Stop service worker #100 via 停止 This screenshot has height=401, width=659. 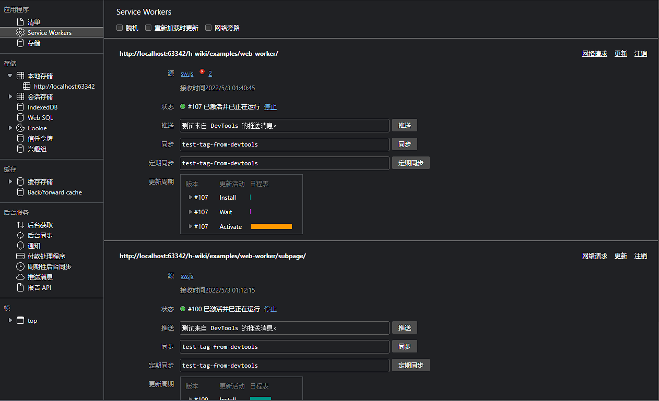[270, 309]
